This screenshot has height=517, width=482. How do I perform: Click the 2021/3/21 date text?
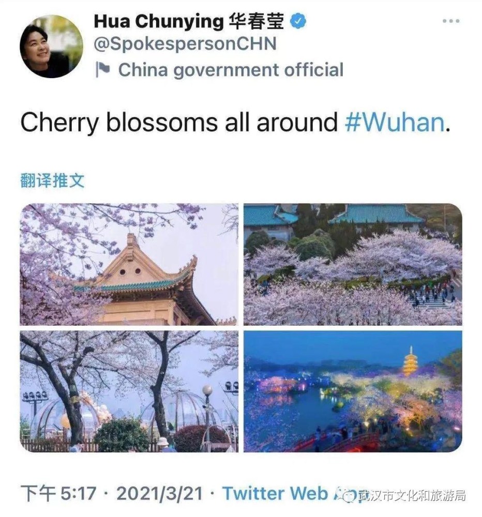[x=159, y=494]
